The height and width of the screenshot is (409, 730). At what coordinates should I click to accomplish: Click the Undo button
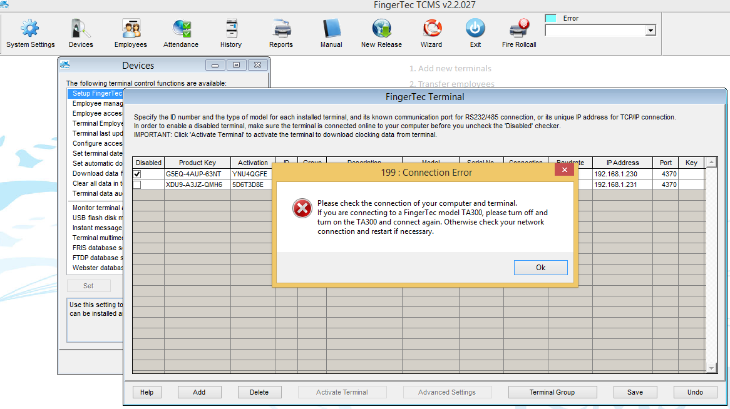(x=695, y=392)
